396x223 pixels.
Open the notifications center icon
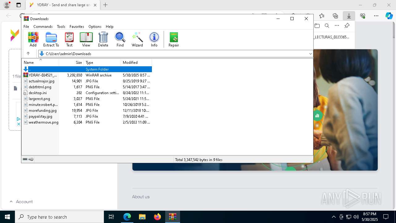(386, 217)
